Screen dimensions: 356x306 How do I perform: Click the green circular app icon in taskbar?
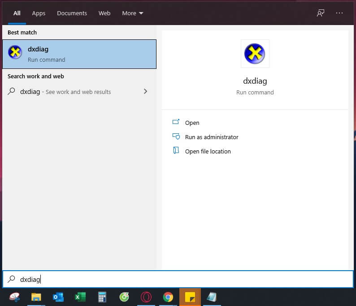coord(124,297)
